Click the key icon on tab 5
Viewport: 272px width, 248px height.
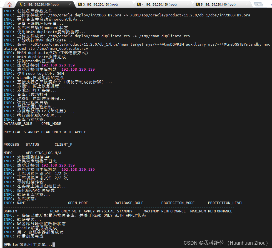point(198,4)
